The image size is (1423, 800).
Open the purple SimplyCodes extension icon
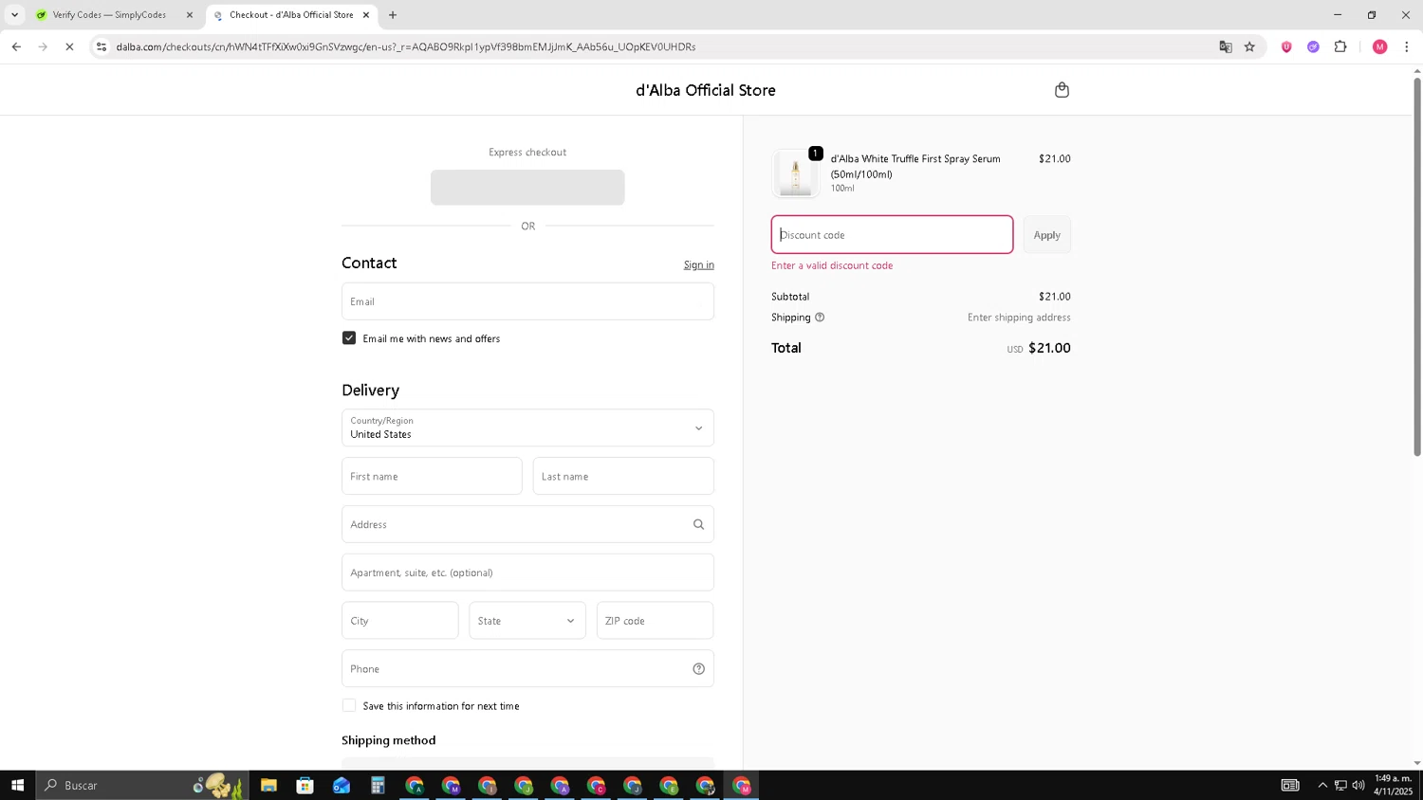click(1313, 46)
